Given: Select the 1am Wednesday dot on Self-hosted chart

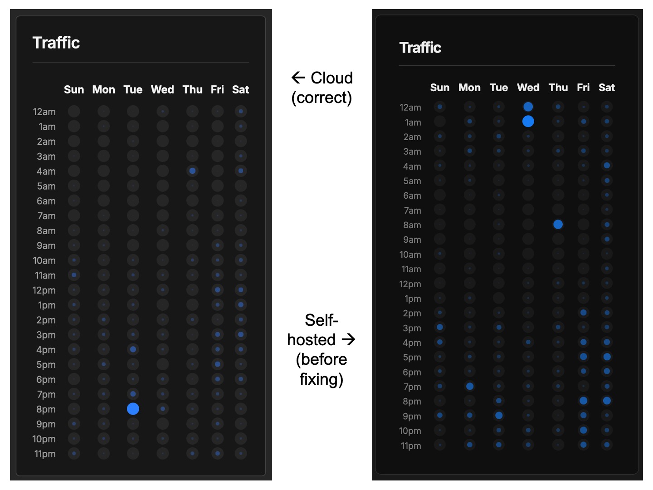Looking at the screenshot, I should click(528, 121).
